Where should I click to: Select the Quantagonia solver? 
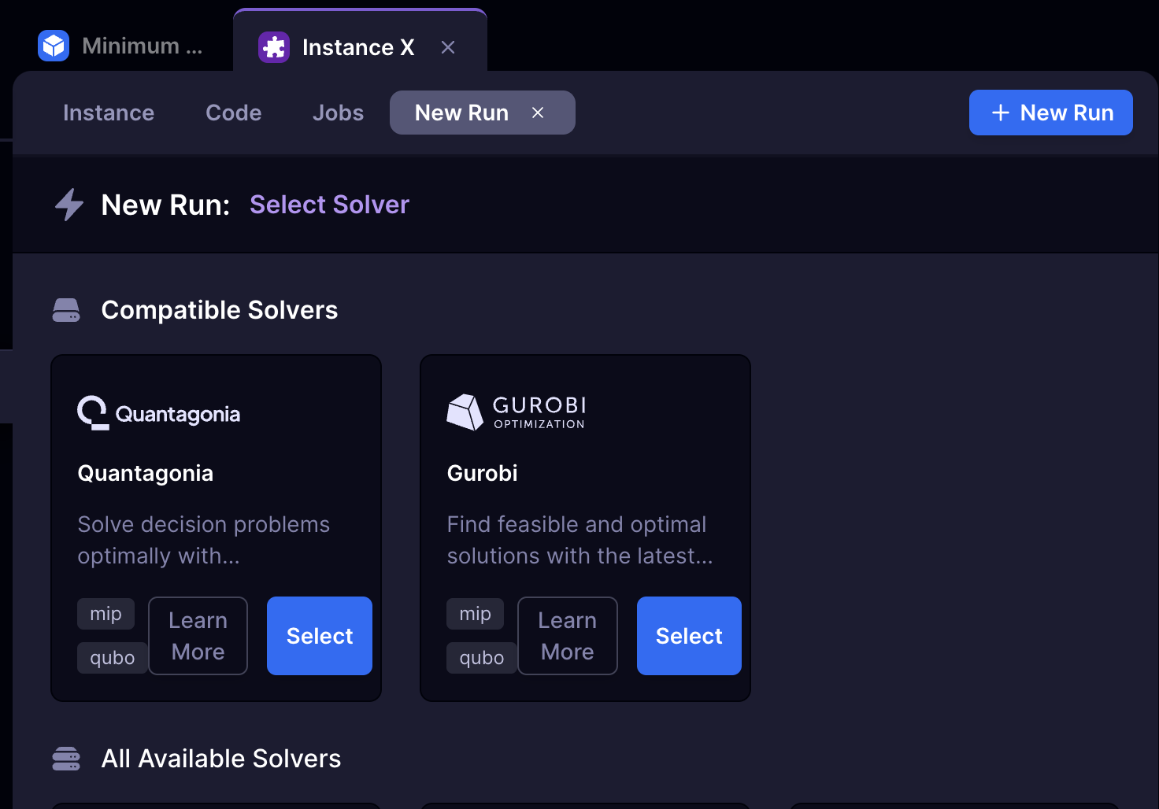[x=319, y=636]
